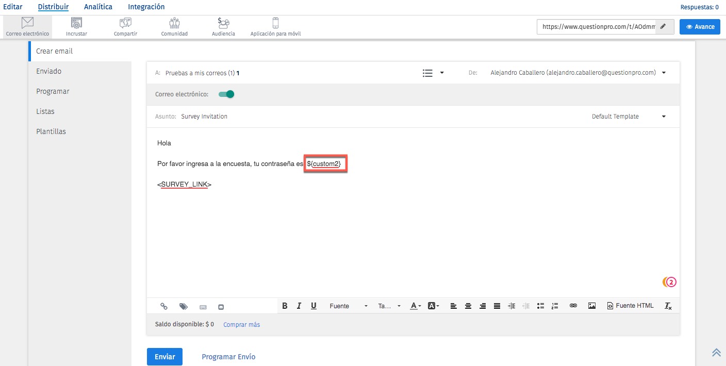Click the Hola greeting text
This screenshot has width=726, height=366.
coord(164,143)
